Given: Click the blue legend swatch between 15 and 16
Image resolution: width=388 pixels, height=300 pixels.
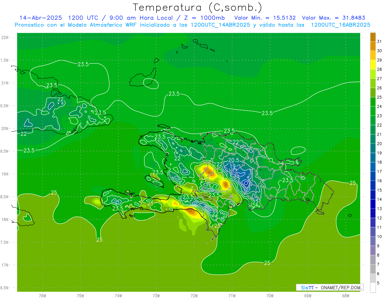Looking at the screenshot, I should click(373, 185).
